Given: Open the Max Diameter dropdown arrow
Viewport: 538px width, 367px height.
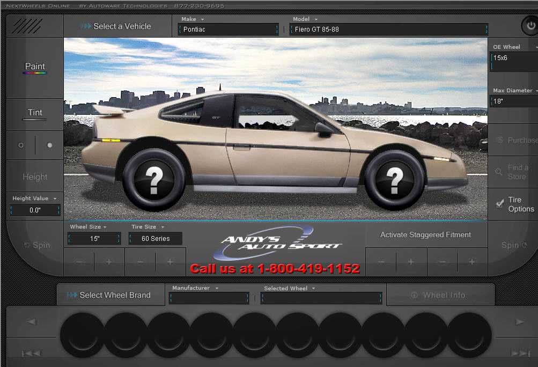Looking at the screenshot, I should 536,91.
